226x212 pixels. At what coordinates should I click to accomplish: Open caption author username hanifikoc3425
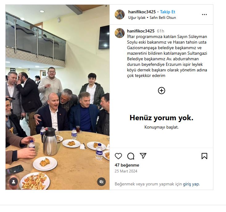pyautogui.click(x=141, y=31)
